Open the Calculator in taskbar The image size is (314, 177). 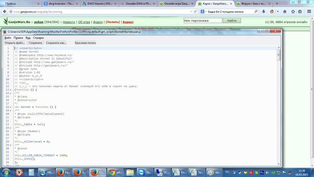pyautogui.click(x=31, y=172)
